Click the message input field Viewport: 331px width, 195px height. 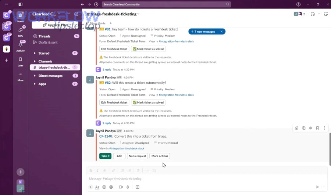click(x=207, y=179)
